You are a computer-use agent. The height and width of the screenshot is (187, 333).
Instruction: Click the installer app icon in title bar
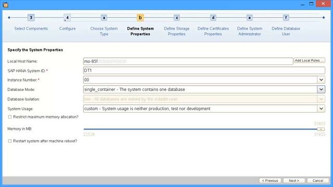[6, 5]
